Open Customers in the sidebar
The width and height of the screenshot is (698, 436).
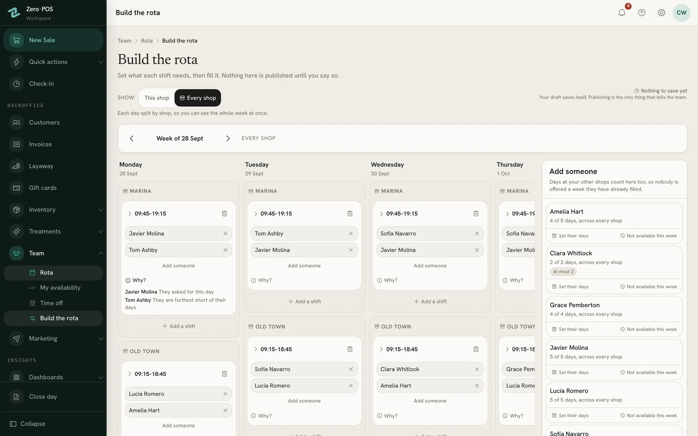tap(53, 123)
